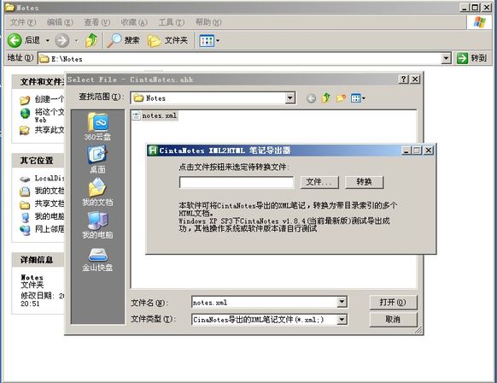The height and width of the screenshot is (383, 497).
Task: Select the notes.xml file in the list
Action: pos(155,115)
